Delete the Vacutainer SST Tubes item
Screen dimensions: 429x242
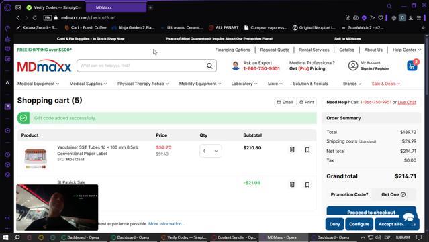[292, 149]
